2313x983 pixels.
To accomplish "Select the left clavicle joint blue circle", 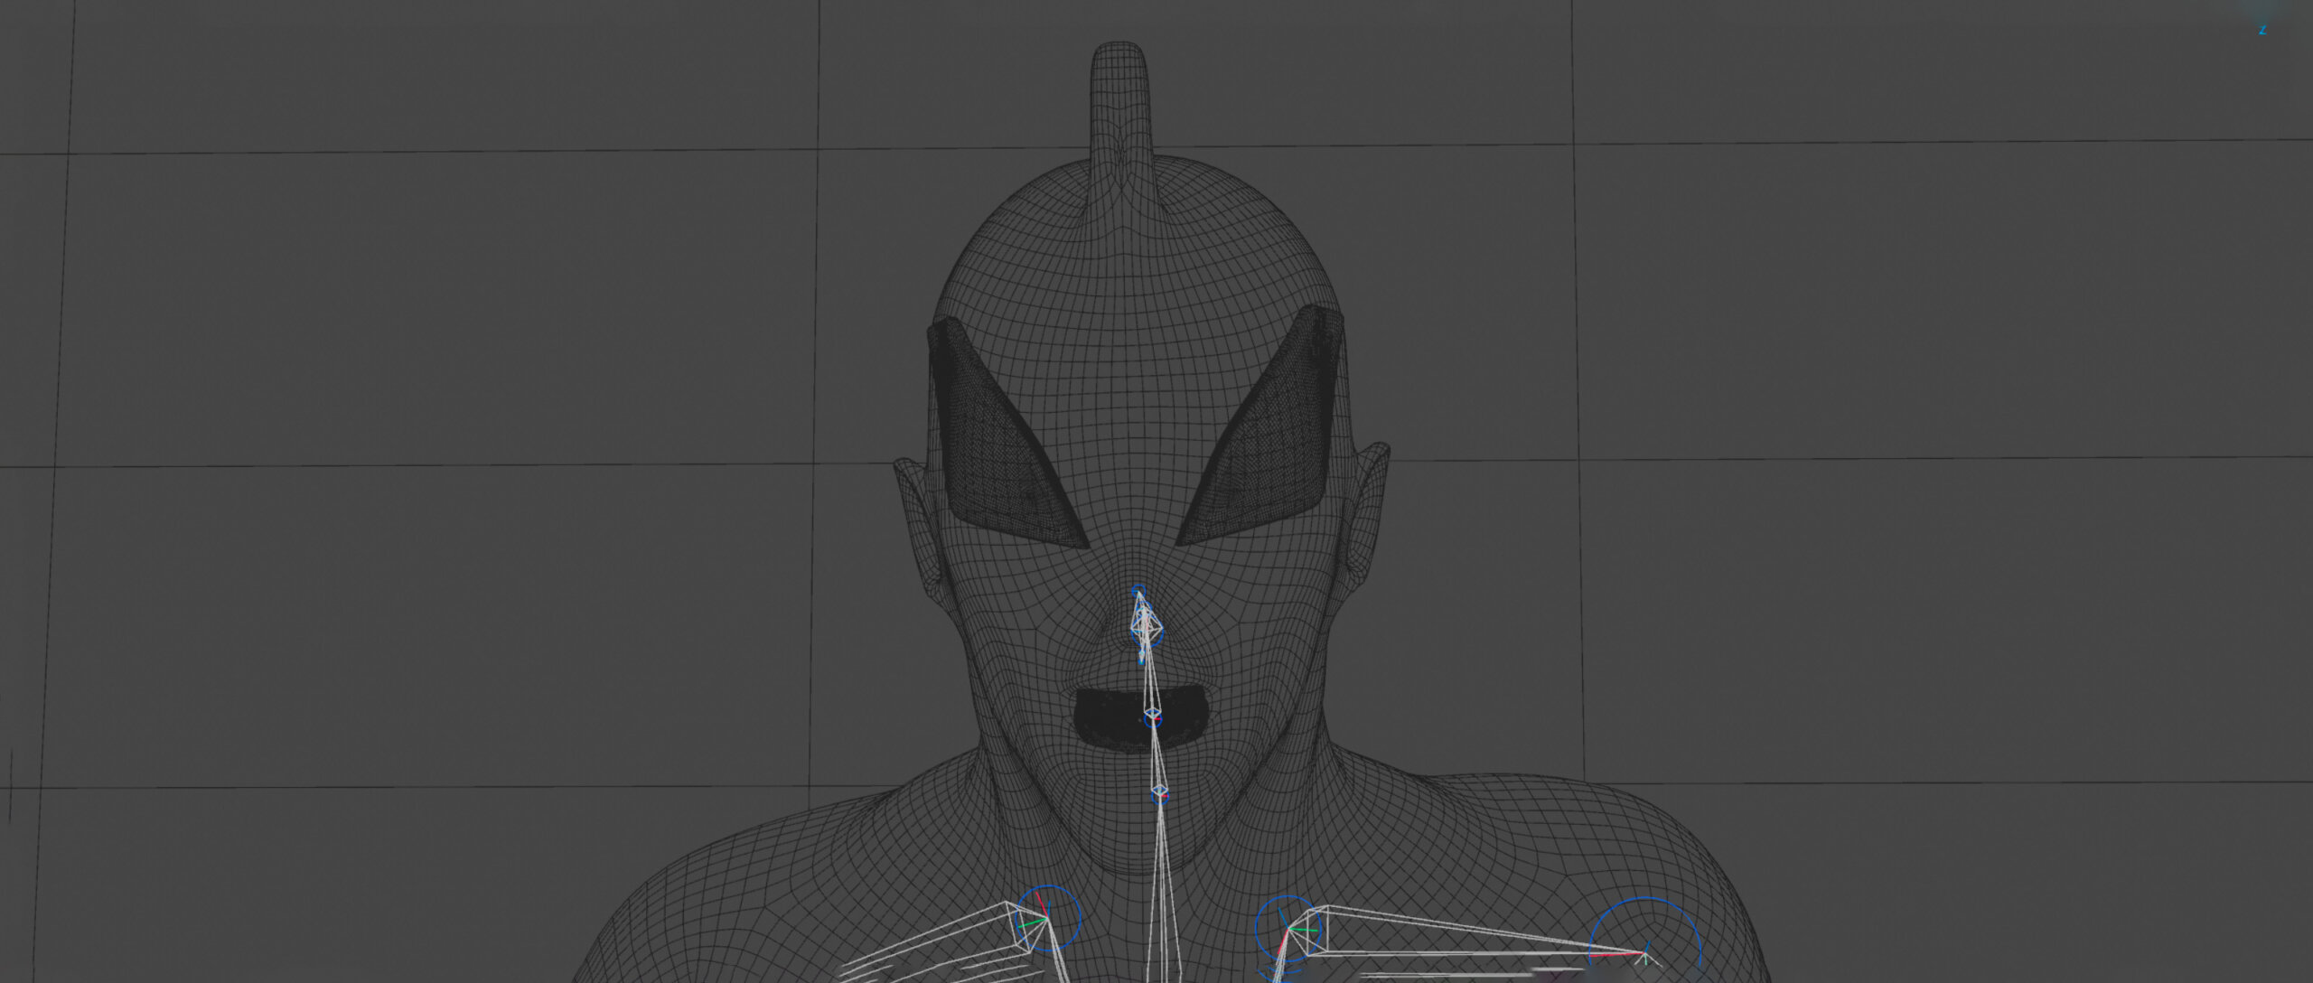I will click(1049, 919).
